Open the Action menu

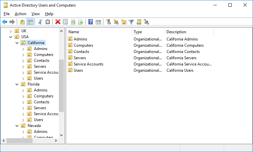pos(20,14)
